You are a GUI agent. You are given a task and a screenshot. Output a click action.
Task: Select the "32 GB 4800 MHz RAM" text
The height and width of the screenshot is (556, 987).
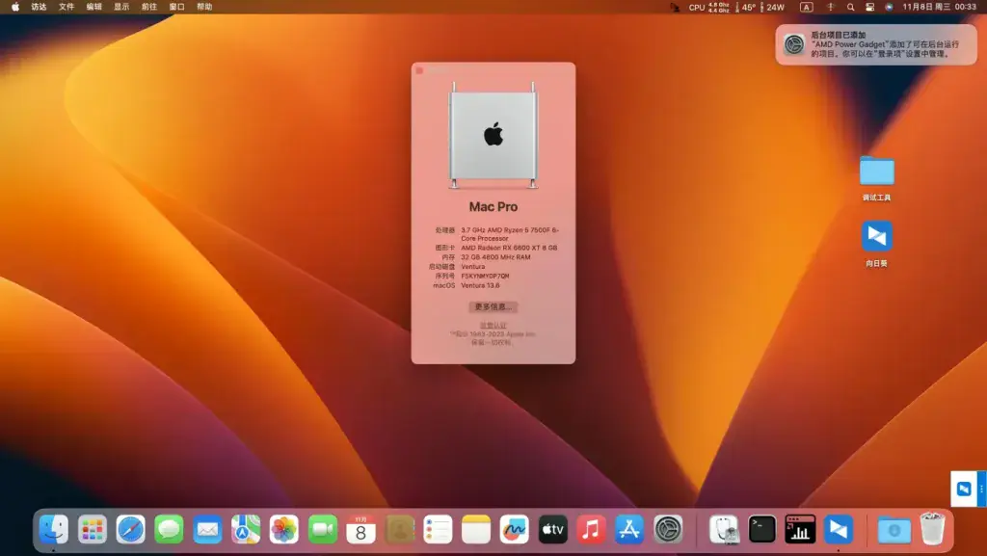click(495, 257)
